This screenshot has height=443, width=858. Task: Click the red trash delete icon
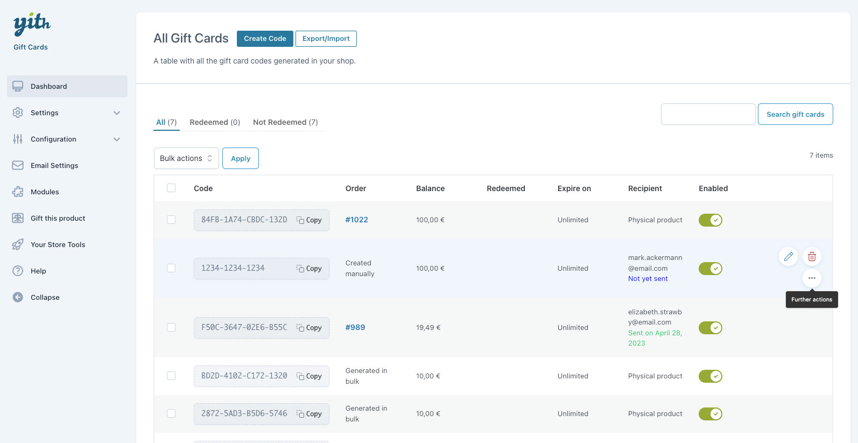click(x=812, y=256)
